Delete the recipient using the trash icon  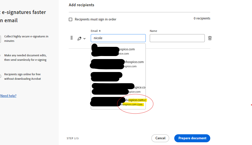pyautogui.click(x=210, y=38)
